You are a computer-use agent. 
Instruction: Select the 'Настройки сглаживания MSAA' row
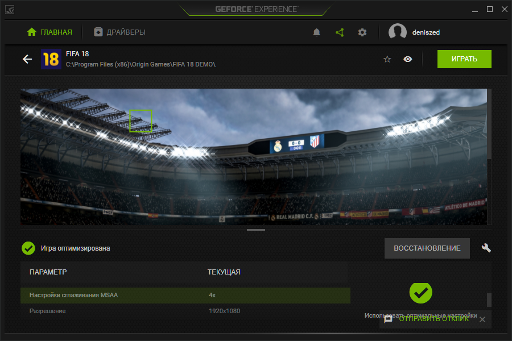tap(185, 296)
